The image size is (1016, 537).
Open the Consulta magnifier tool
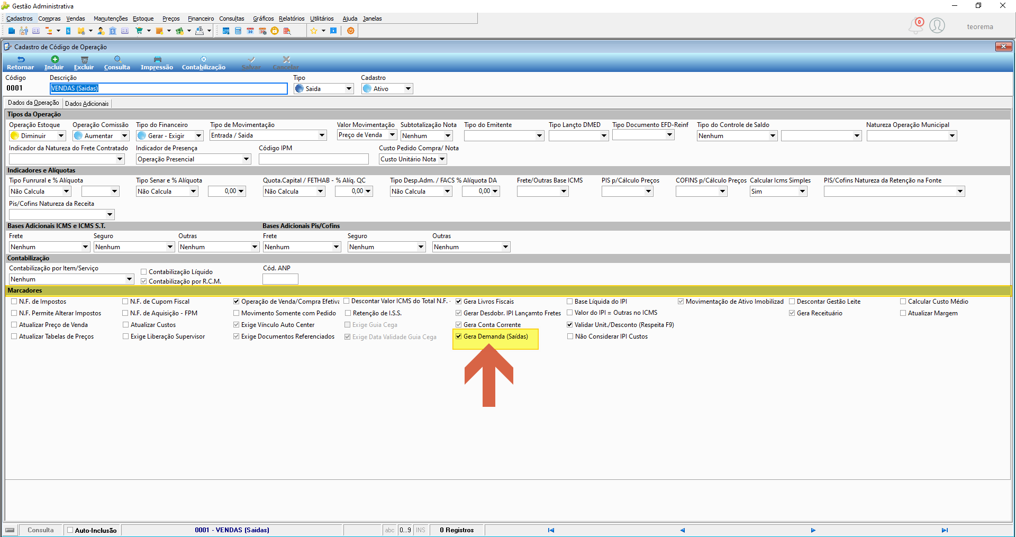click(x=117, y=60)
